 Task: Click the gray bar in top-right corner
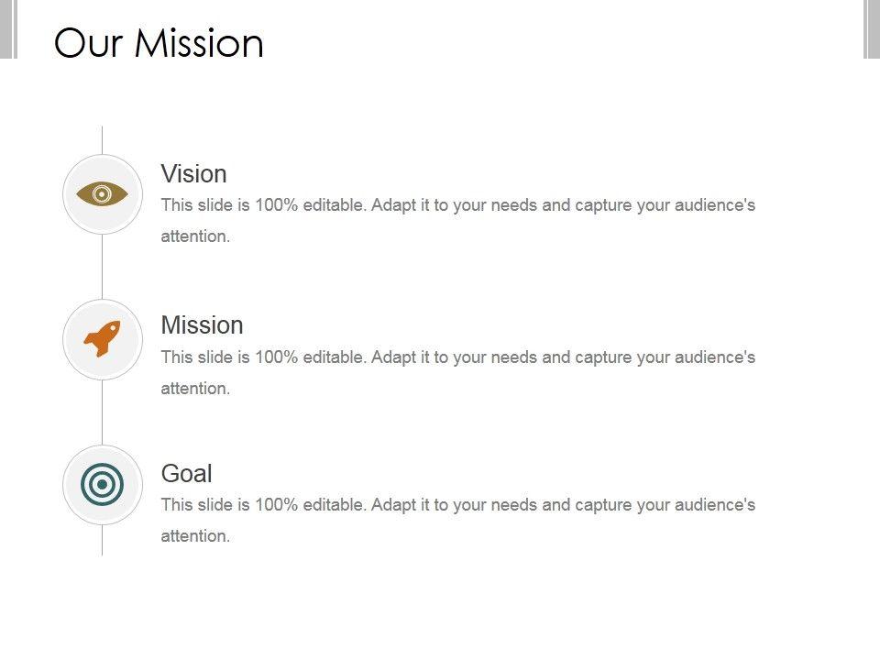[872, 28]
